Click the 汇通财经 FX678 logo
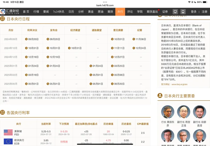This screenshot has width=210, height=146. pyautogui.click(x=10, y=12)
